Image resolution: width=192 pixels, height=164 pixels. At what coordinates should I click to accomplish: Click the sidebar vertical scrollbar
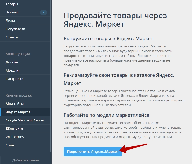(x=51, y=76)
